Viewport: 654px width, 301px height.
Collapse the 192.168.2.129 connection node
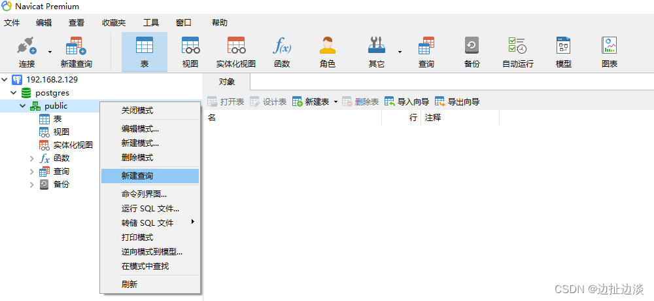(6, 80)
